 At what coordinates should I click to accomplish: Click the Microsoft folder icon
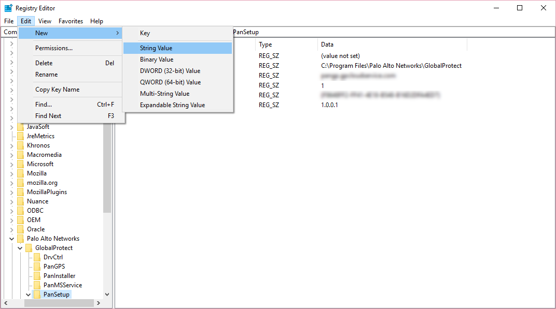[x=21, y=164]
